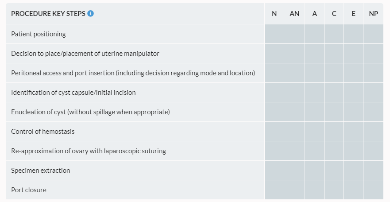Mark Port closure as NP
Image resolution: width=390 pixels, height=202 pixels.
(x=373, y=190)
